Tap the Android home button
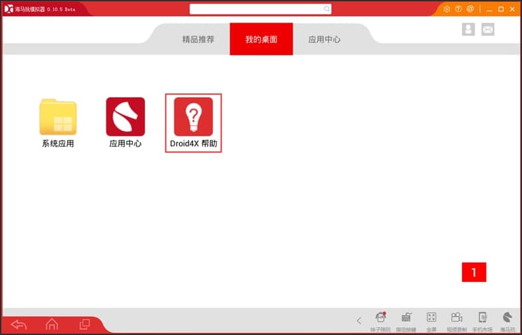The width and height of the screenshot is (522, 335). [52, 324]
